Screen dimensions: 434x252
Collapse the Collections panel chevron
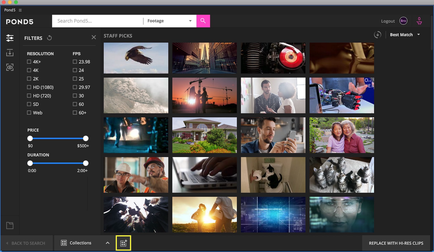(x=107, y=243)
